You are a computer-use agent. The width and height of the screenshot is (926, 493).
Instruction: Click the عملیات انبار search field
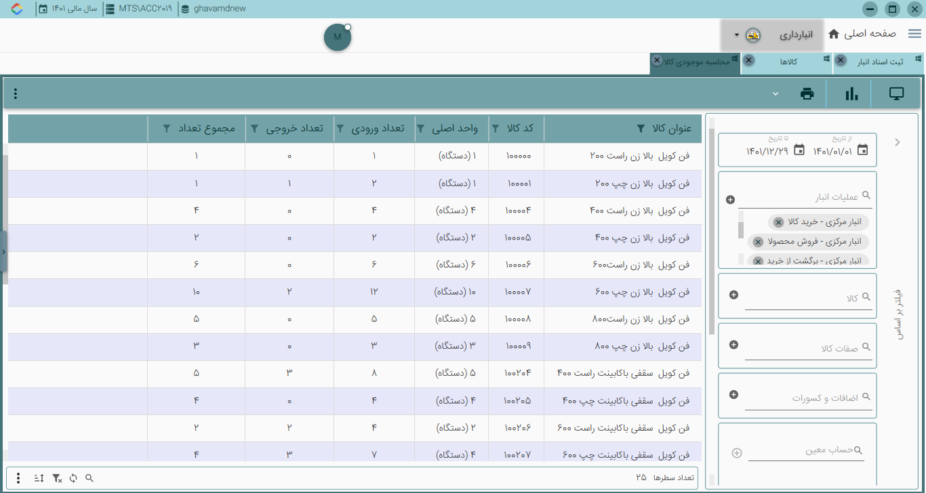tap(805, 197)
